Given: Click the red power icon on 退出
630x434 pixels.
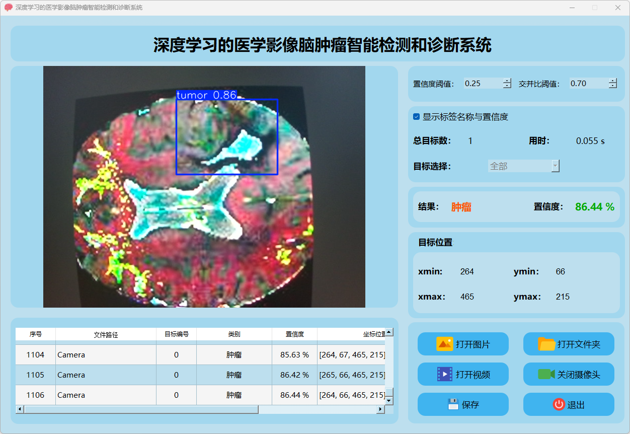Looking at the screenshot, I should (559, 404).
